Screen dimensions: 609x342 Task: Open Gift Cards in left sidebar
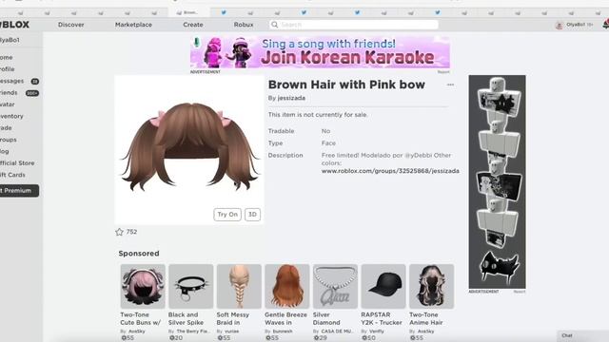(12, 175)
